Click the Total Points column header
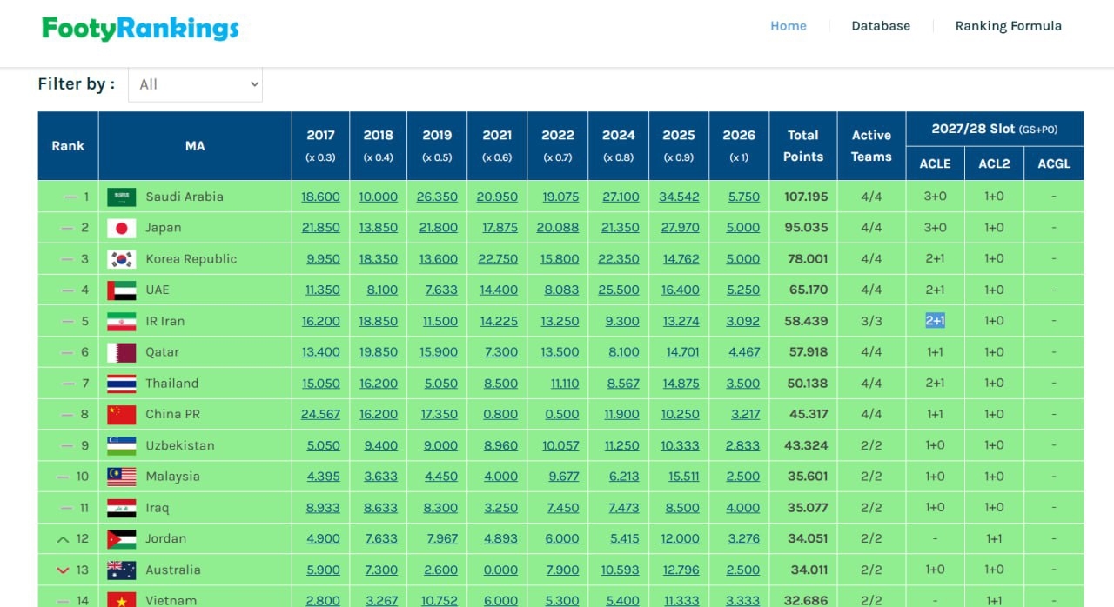 [x=802, y=145]
